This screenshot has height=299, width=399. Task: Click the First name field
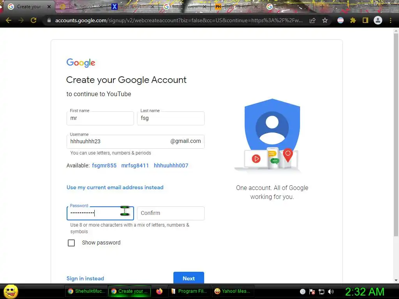pyautogui.click(x=100, y=118)
